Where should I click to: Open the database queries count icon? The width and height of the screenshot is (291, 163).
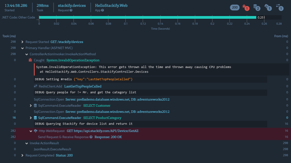tap(257, 8)
